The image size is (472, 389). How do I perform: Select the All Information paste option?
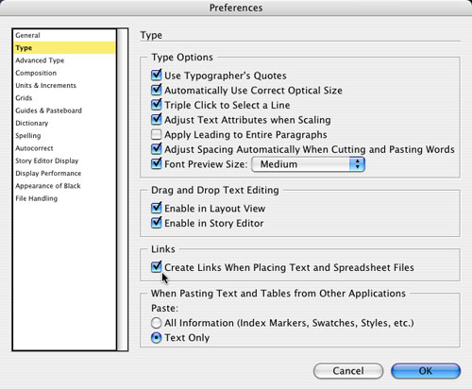(x=156, y=323)
